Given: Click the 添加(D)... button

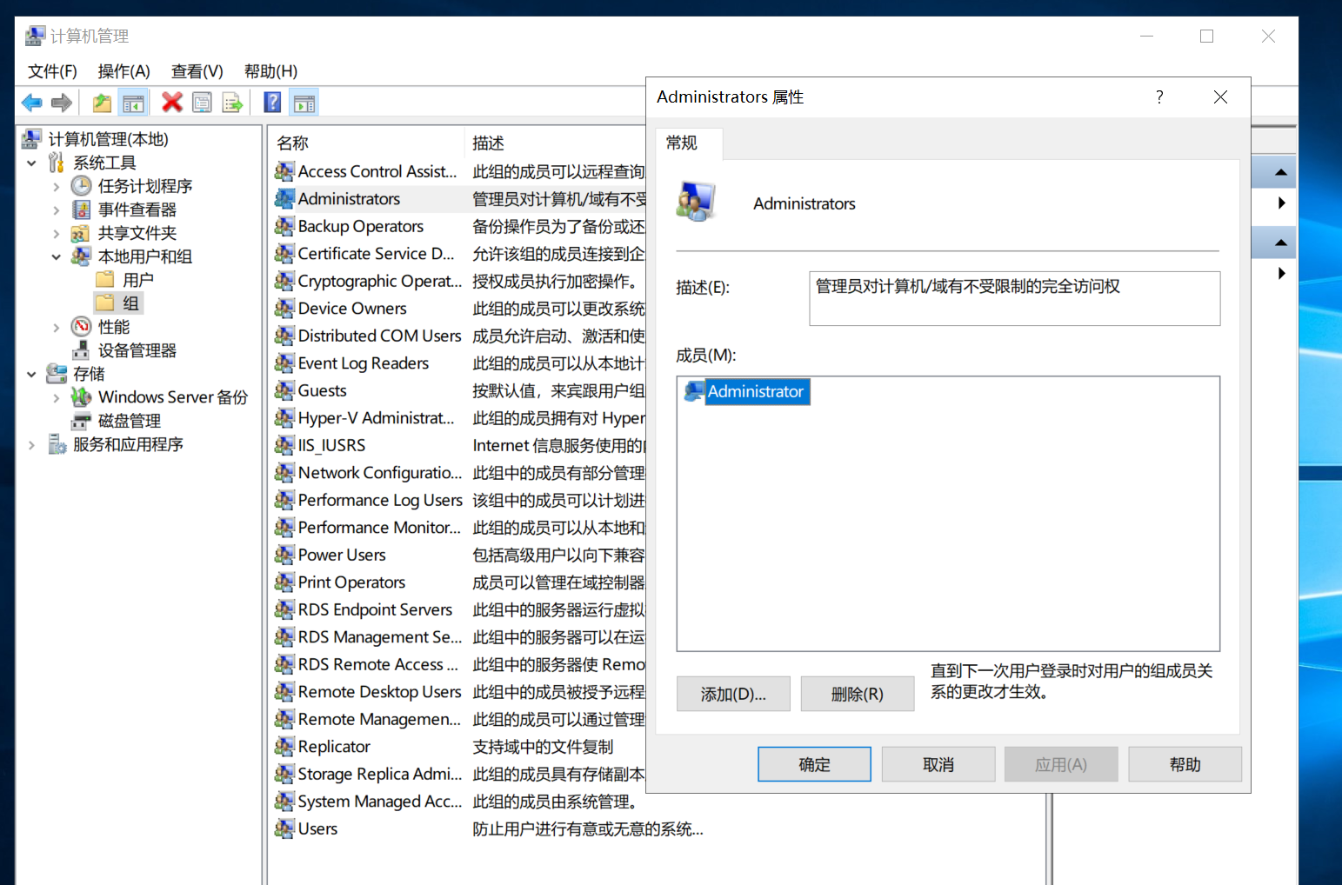Looking at the screenshot, I should click(733, 694).
